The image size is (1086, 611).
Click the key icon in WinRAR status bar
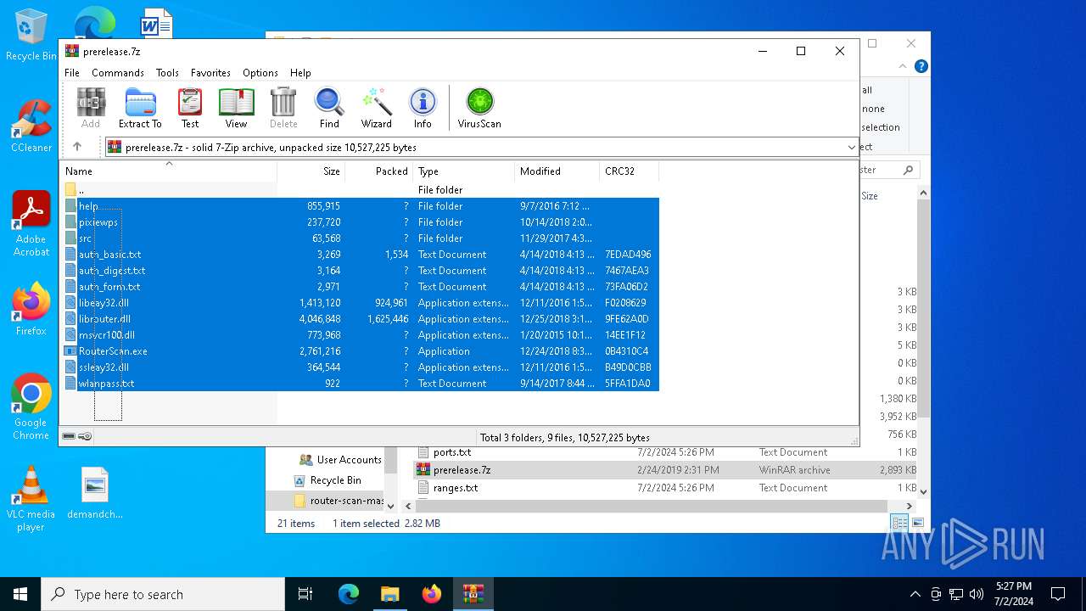click(85, 436)
